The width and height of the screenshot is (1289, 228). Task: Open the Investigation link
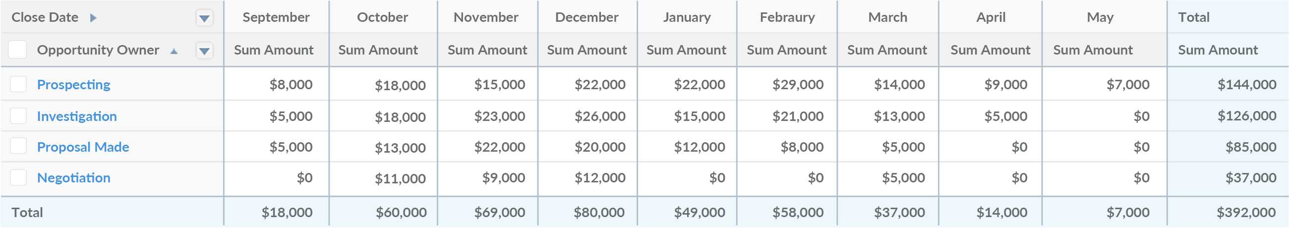[76, 116]
